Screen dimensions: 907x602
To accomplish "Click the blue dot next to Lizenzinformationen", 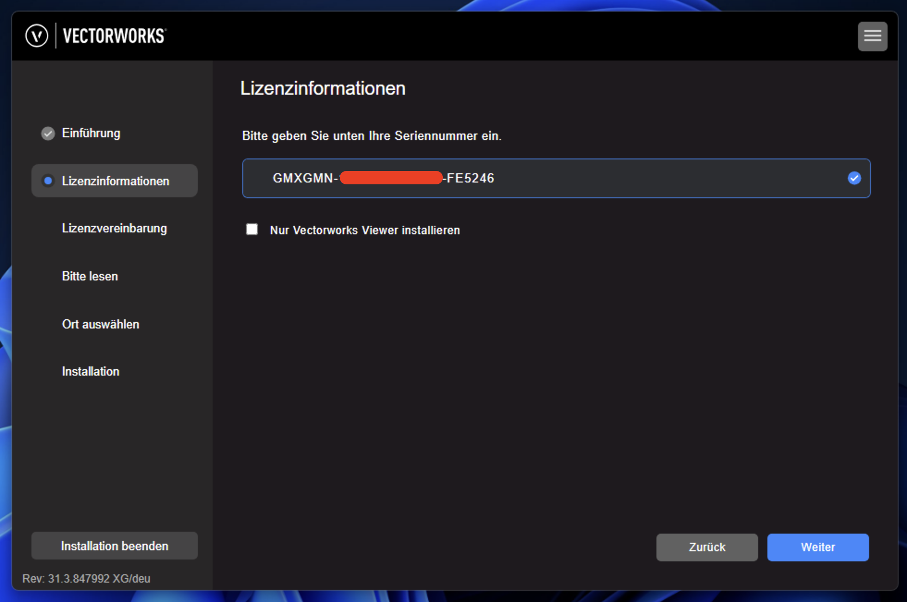I will click(x=48, y=181).
